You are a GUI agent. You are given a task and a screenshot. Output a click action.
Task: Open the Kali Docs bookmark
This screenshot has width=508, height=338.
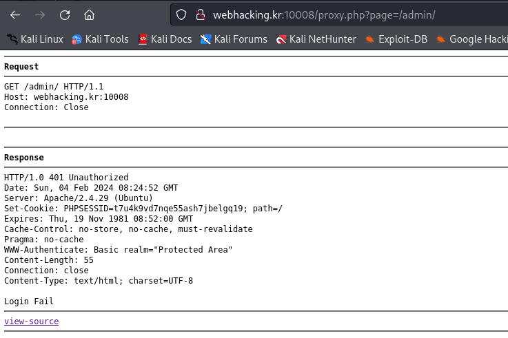point(165,39)
